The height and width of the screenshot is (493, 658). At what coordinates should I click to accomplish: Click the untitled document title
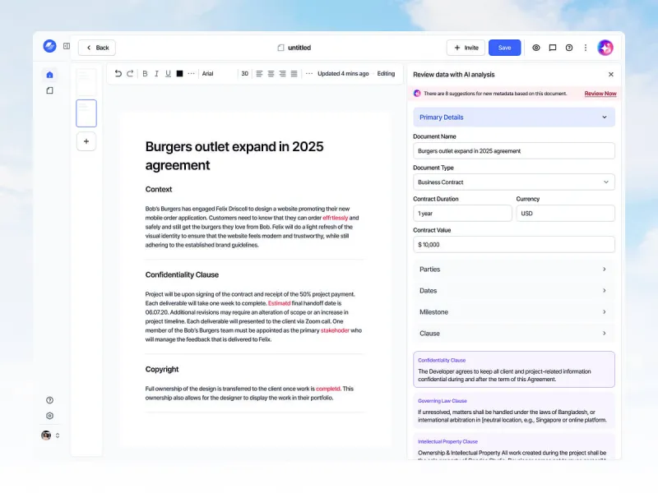pos(299,48)
